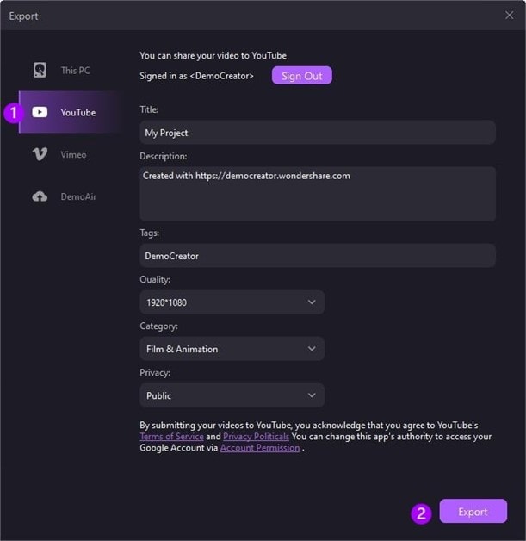Open the Privacy Politicals link
526x541 pixels.
(x=257, y=437)
